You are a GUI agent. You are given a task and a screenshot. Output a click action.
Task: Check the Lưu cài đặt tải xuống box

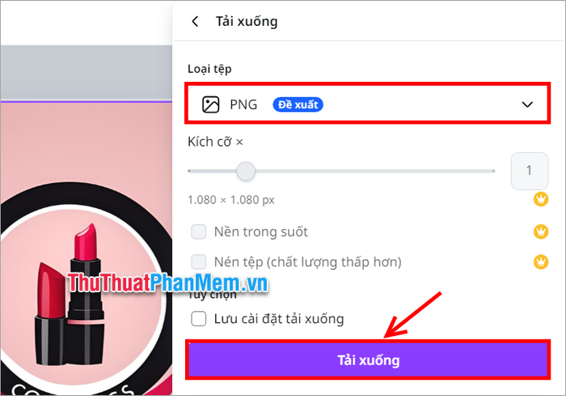[199, 318]
